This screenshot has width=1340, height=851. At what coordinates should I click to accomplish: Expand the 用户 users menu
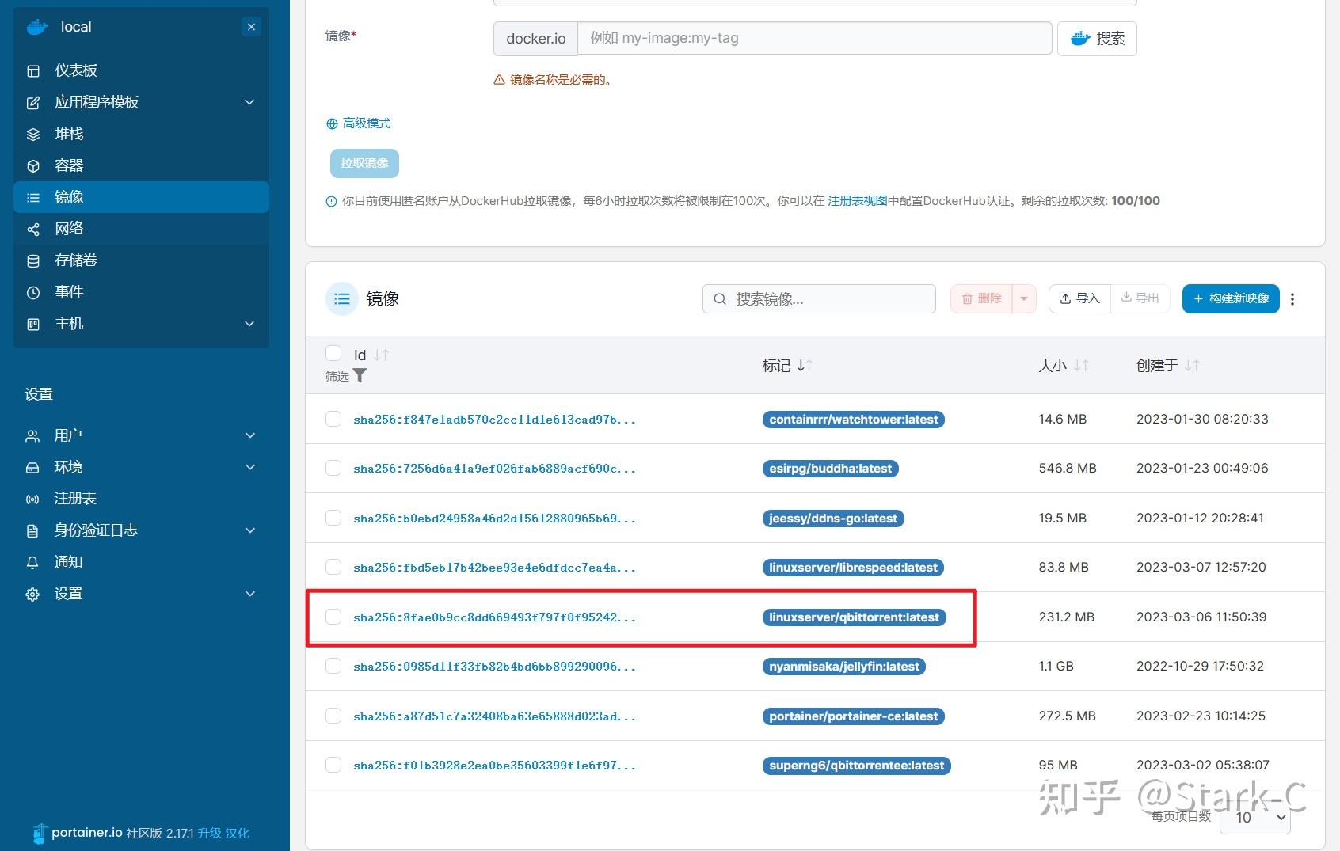(x=68, y=435)
